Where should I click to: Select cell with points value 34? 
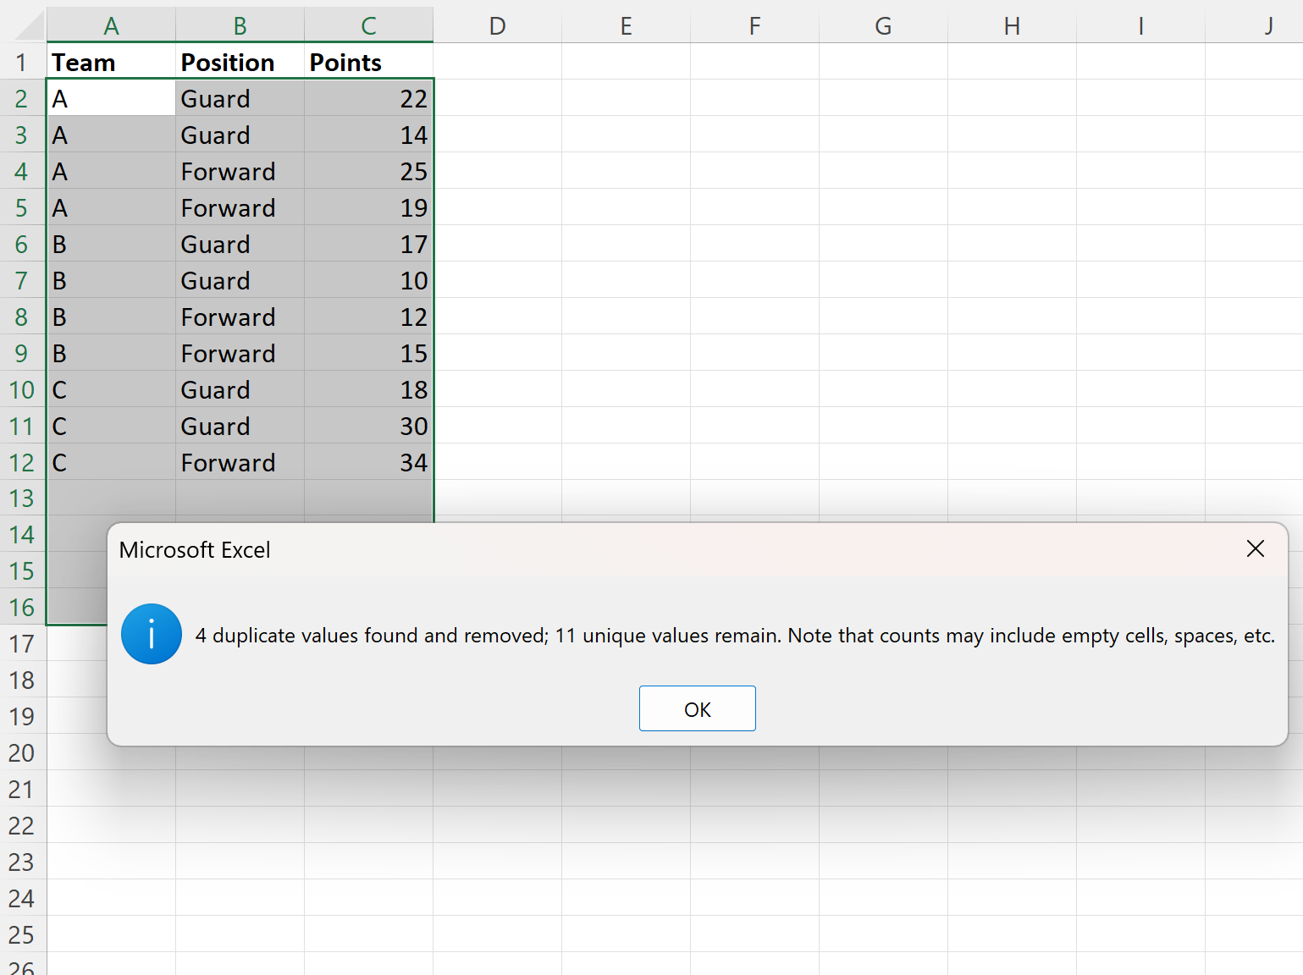tap(368, 463)
